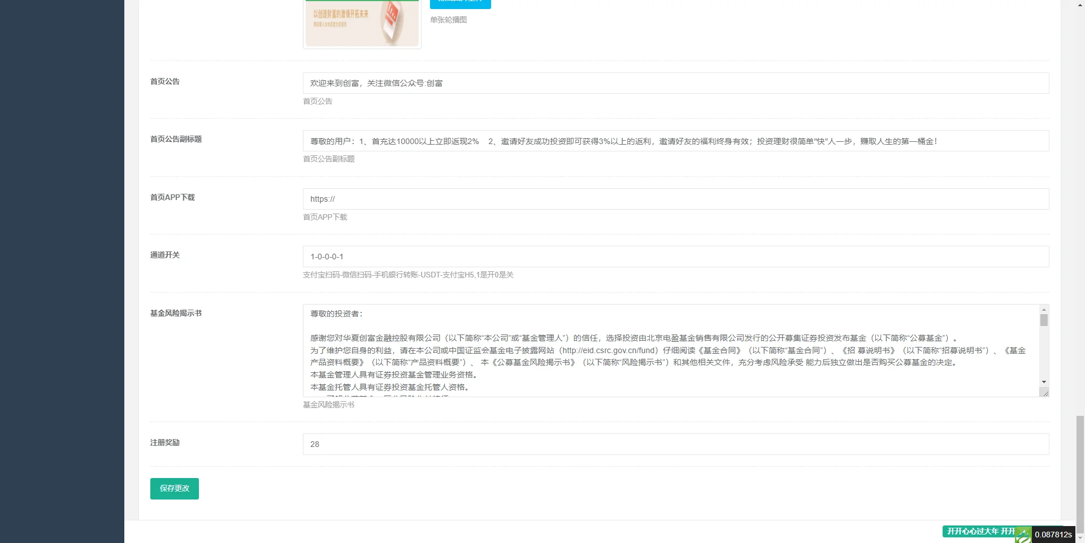Focus the 注册奖励 field containing 28
This screenshot has width=1085, height=543.
coord(675,444)
